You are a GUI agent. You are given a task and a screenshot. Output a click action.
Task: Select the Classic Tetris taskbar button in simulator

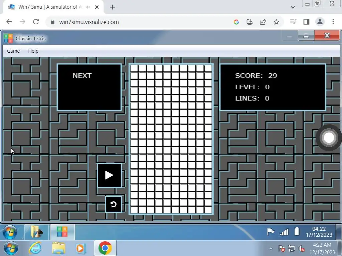62,232
